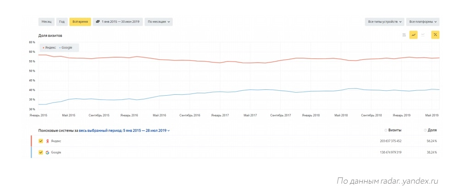The height and width of the screenshot is (196, 469).
Task: Switch to the Месяц period tab
Action: (46, 22)
